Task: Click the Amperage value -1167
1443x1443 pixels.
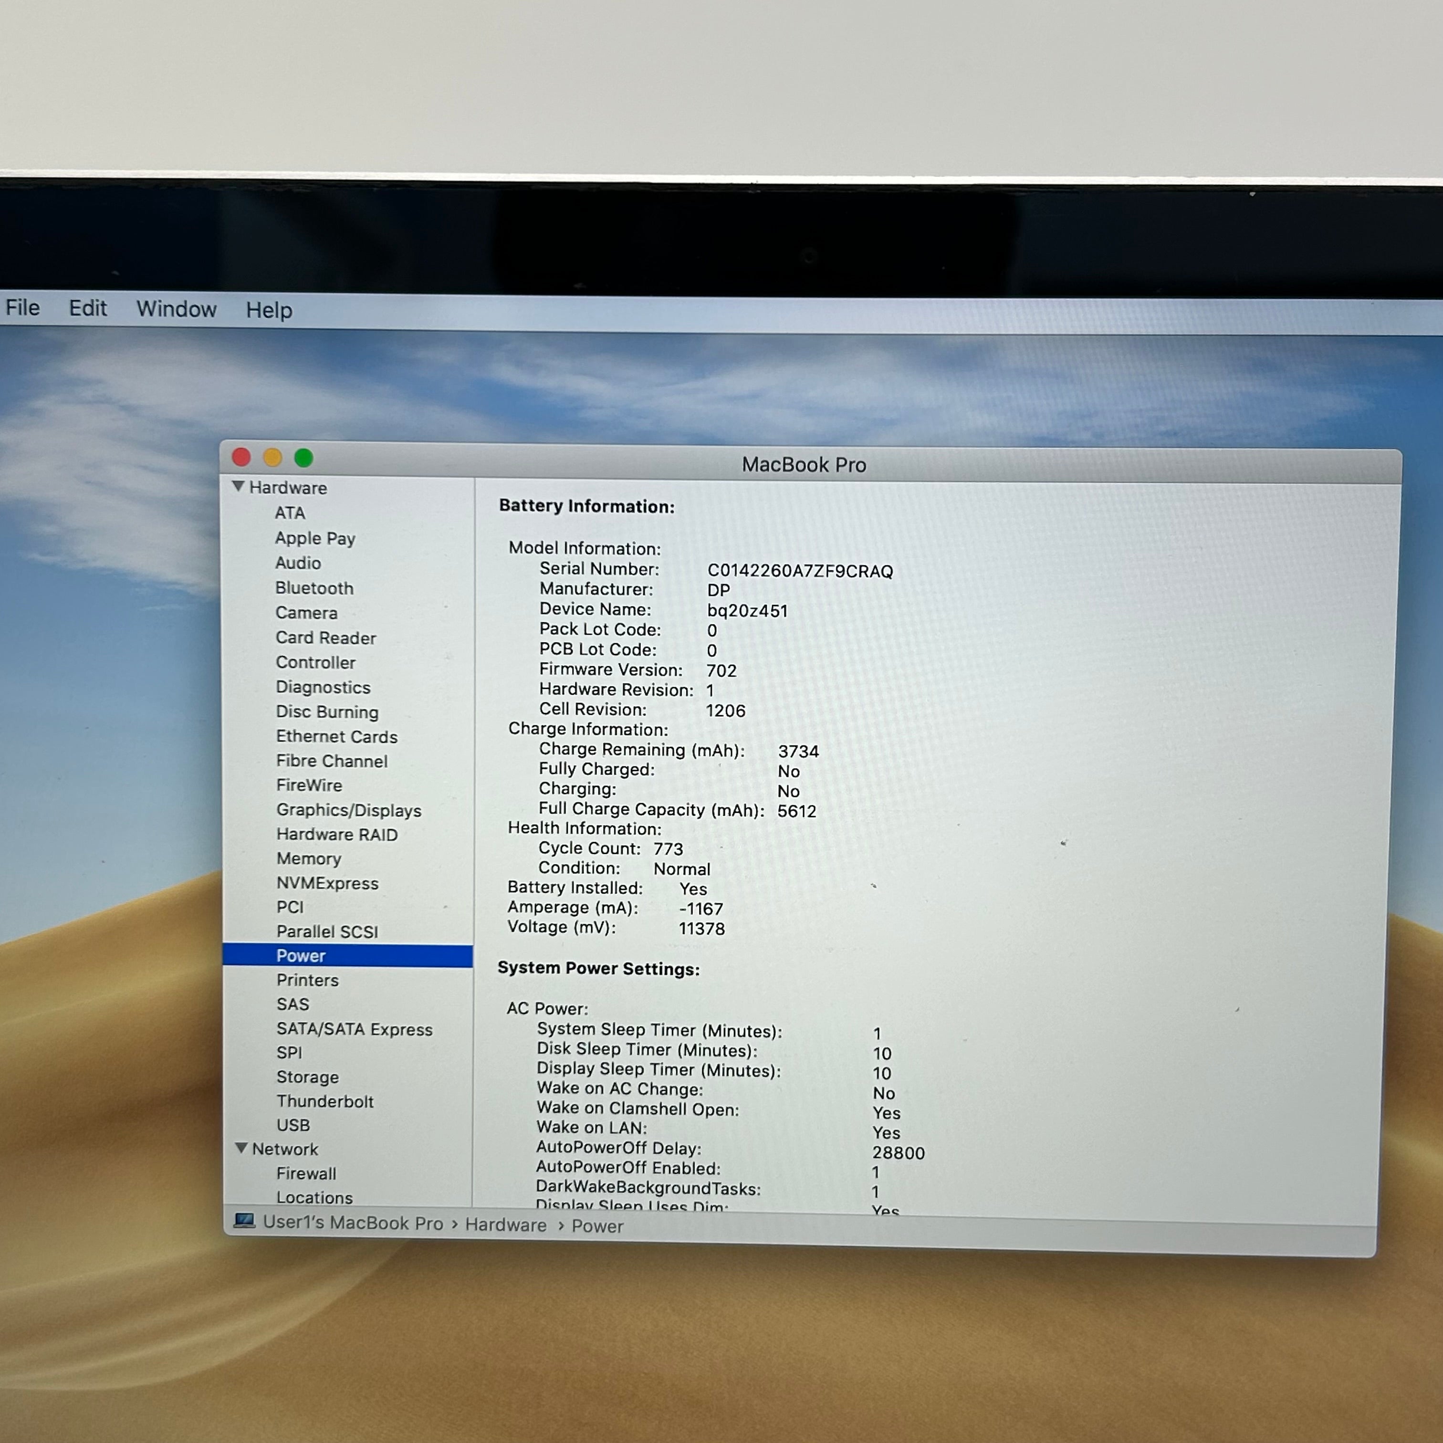Action: pyautogui.click(x=701, y=909)
